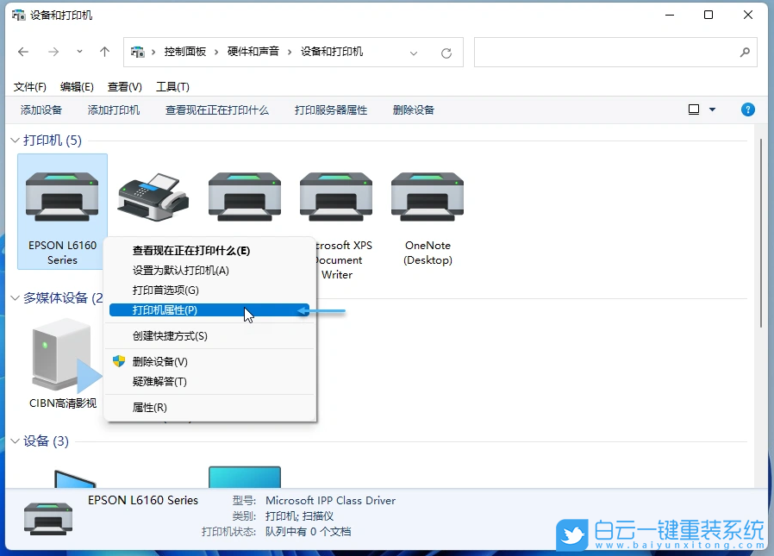Open the 工具(T) menu
The image size is (774, 556).
point(172,86)
